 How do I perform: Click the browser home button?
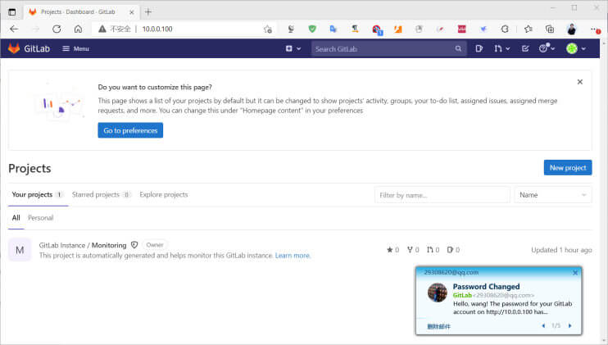tap(78, 29)
